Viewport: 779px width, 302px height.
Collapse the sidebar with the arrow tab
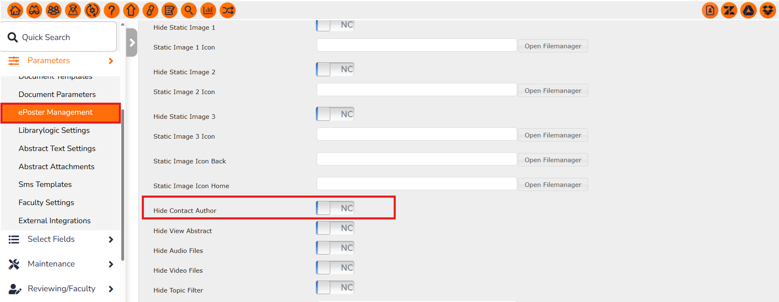pos(132,42)
